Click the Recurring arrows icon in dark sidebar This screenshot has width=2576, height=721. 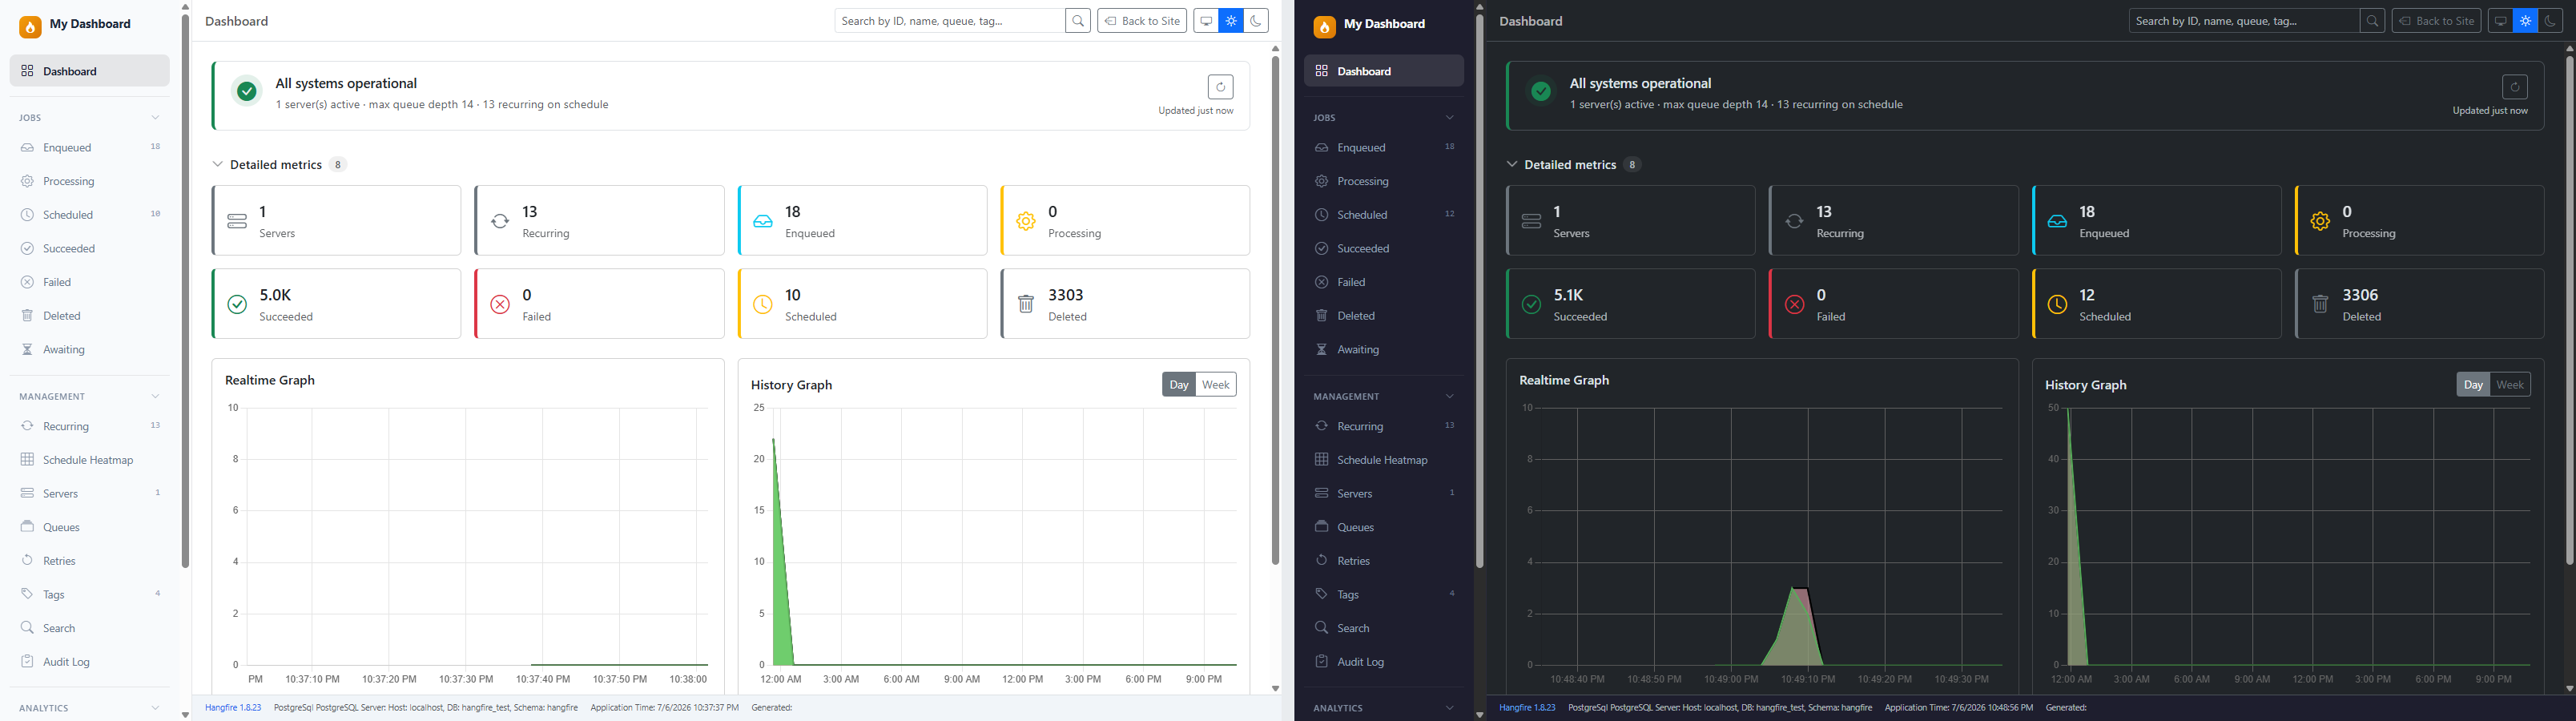click(x=1321, y=426)
